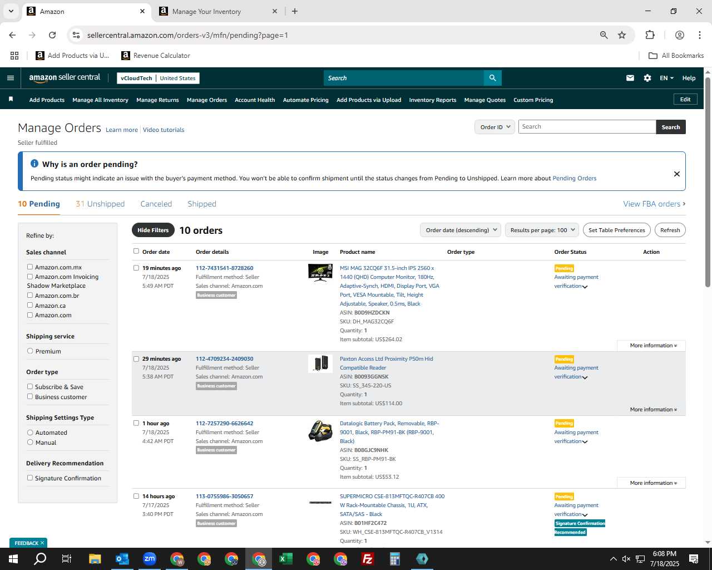Open the mail messages icon
Screen dimensions: 712x570
pyautogui.click(x=630, y=78)
